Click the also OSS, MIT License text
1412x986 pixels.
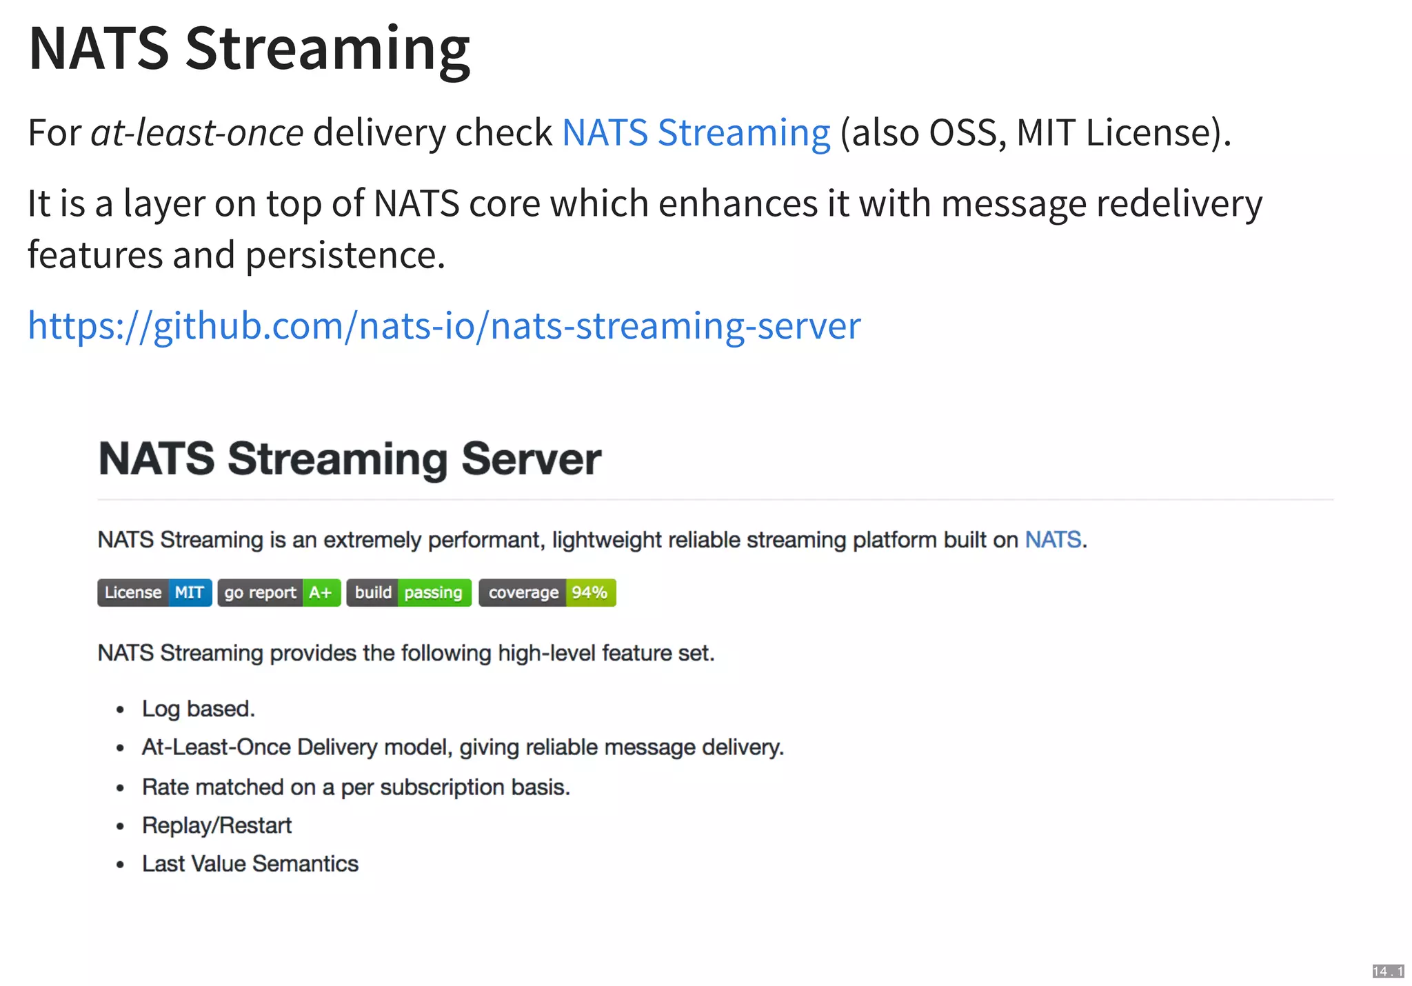(1036, 132)
